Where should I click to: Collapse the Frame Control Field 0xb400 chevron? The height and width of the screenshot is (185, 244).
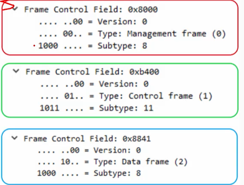pos(16,71)
